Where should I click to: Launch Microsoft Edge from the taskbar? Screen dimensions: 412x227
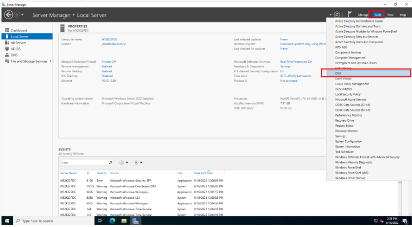pyautogui.click(x=112, y=221)
